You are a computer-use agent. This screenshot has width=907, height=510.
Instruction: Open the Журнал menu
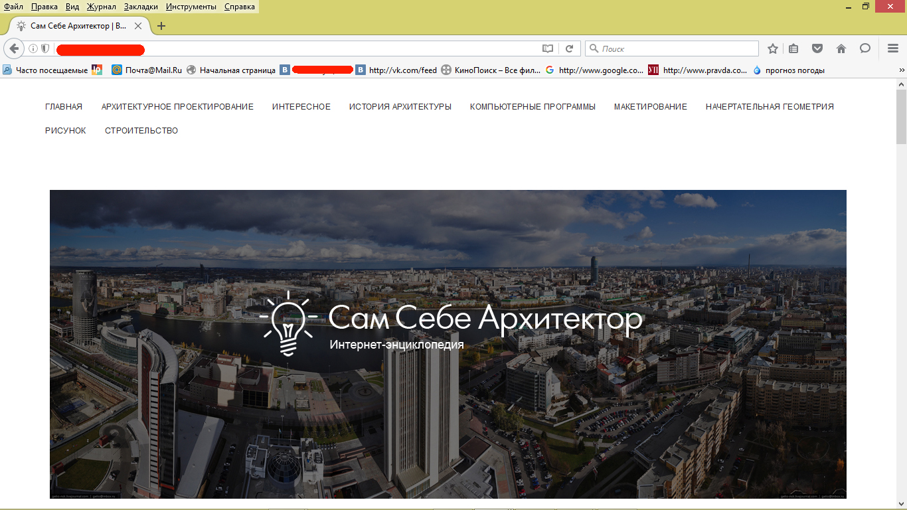pos(101,7)
